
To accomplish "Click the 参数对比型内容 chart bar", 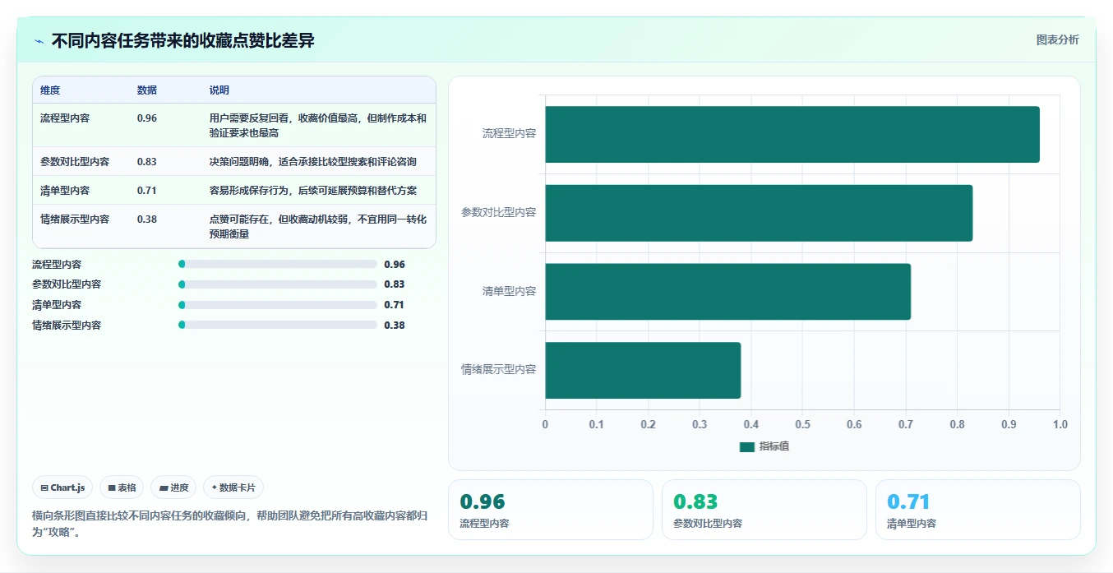I will coord(759,213).
